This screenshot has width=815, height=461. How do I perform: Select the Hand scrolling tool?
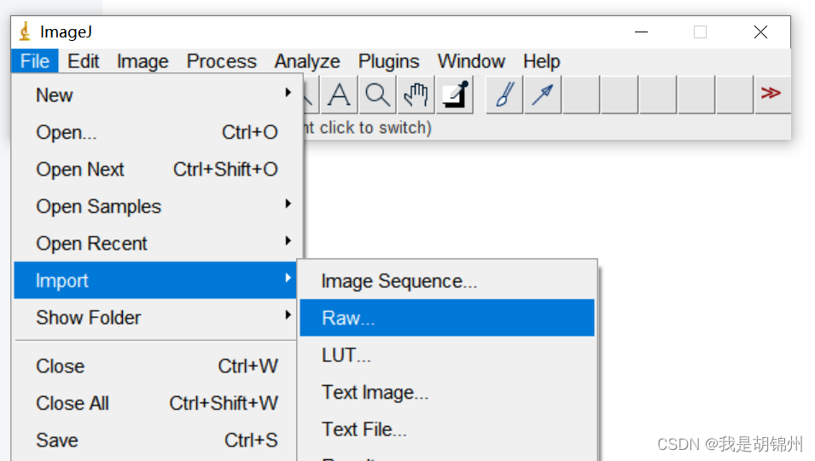[x=416, y=95]
